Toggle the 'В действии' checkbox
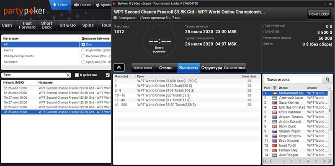The width and height of the screenshot is (335, 166). 77,75
